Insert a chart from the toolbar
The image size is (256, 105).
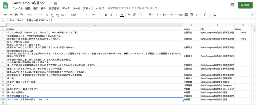tap(191, 15)
